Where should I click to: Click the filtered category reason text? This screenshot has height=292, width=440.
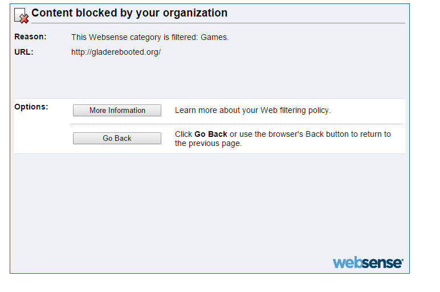(150, 37)
